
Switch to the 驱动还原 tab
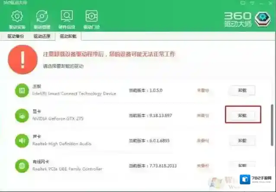[x=42, y=36]
